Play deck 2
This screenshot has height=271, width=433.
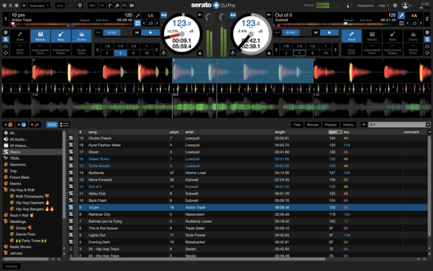[330, 33]
